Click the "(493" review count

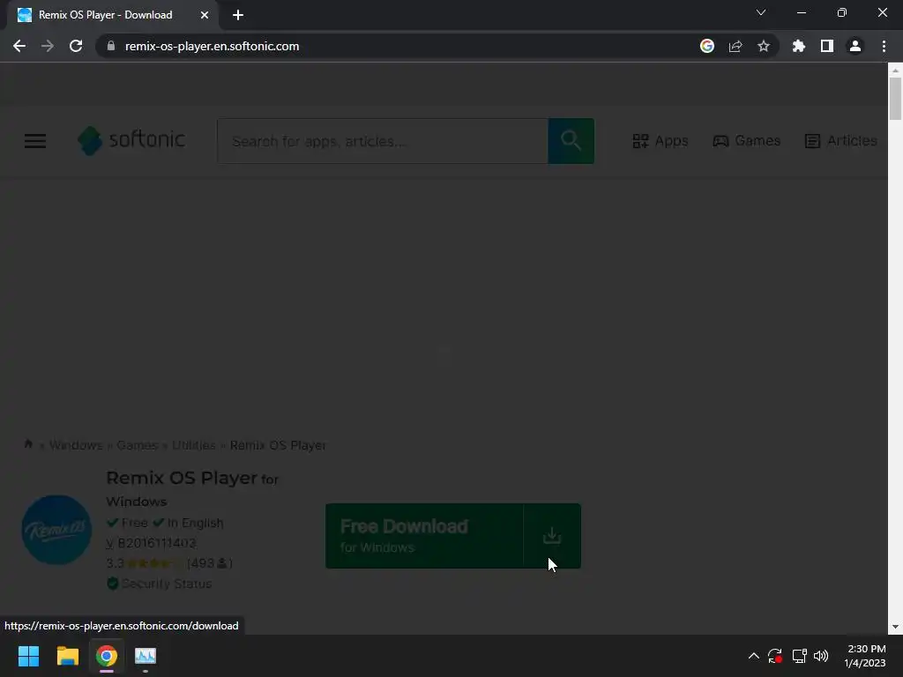(201, 563)
